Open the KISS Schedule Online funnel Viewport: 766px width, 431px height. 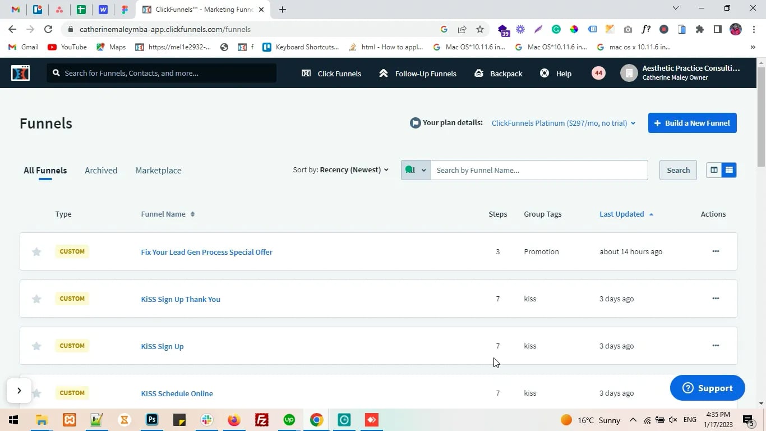pos(177,393)
